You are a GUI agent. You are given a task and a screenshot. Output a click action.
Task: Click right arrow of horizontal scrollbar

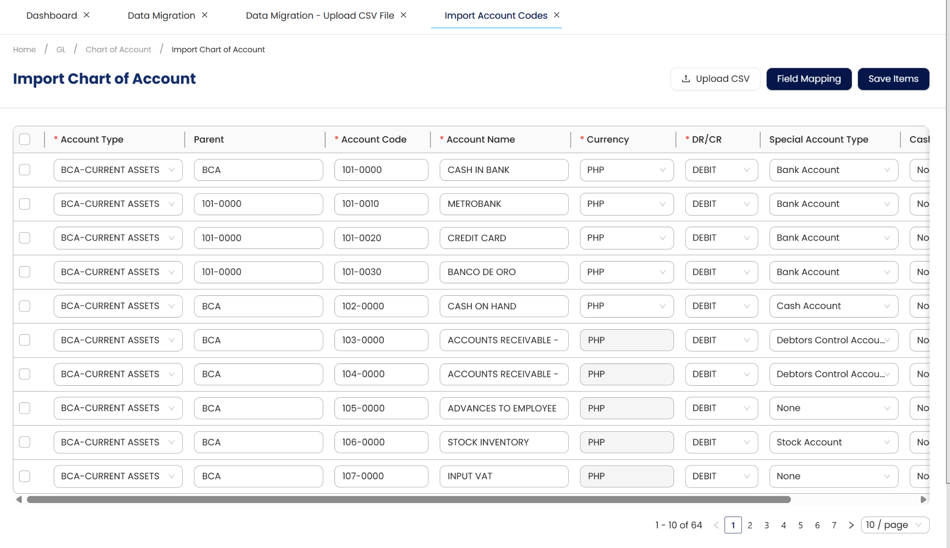click(923, 499)
